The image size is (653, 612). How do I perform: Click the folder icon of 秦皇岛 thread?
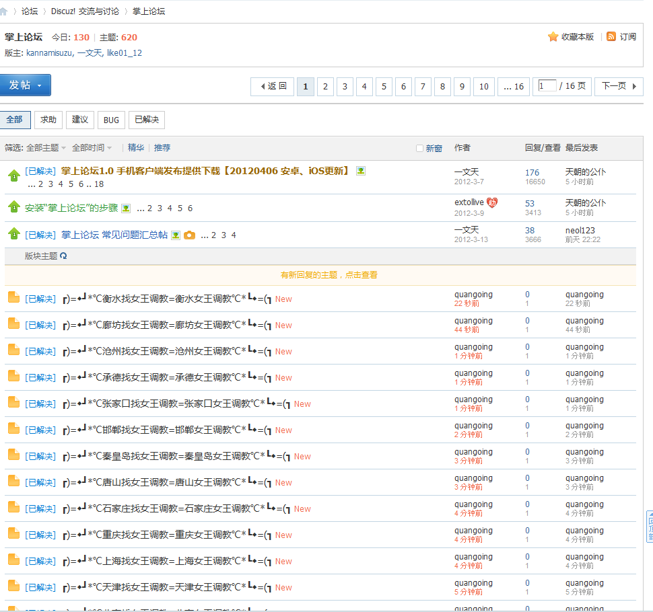click(x=14, y=455)
